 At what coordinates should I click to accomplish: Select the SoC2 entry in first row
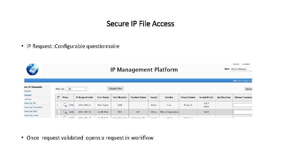206,107
